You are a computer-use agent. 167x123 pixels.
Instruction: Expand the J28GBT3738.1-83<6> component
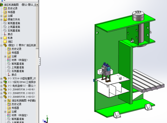point(1,90)
